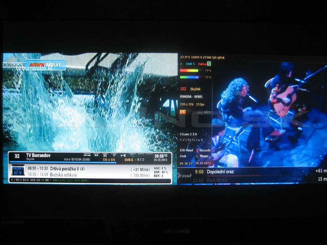Click the green Plugin button dot
Viewport: 327px width, 245px height.
click(x=197, y=156)
